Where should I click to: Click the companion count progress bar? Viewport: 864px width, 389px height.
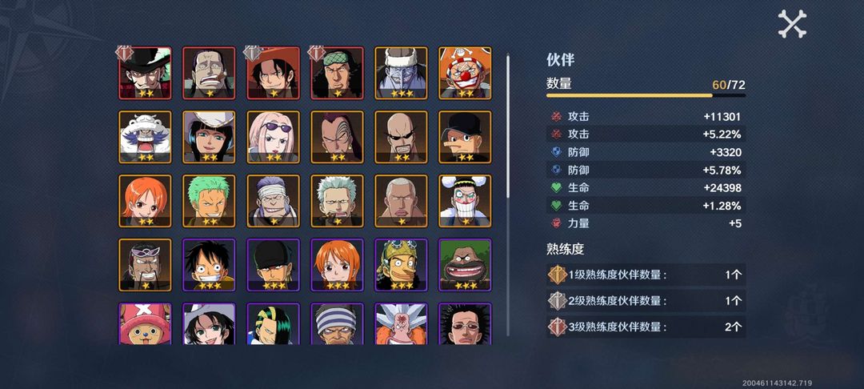(x=646, y=95)
